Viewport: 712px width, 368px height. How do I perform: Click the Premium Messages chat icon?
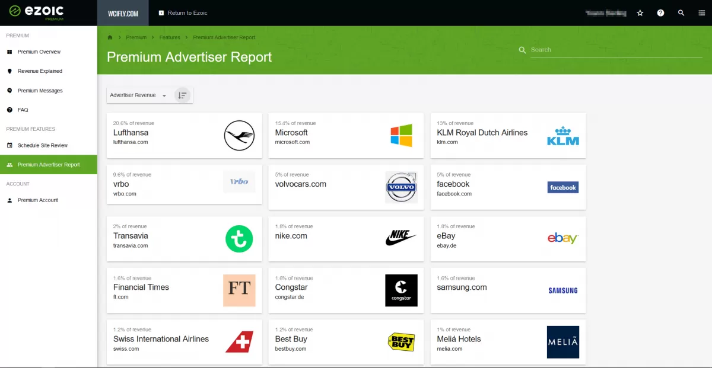point(9,91)
